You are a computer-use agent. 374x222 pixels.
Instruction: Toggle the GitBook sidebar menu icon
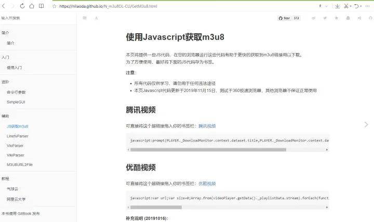coord(85,18)
